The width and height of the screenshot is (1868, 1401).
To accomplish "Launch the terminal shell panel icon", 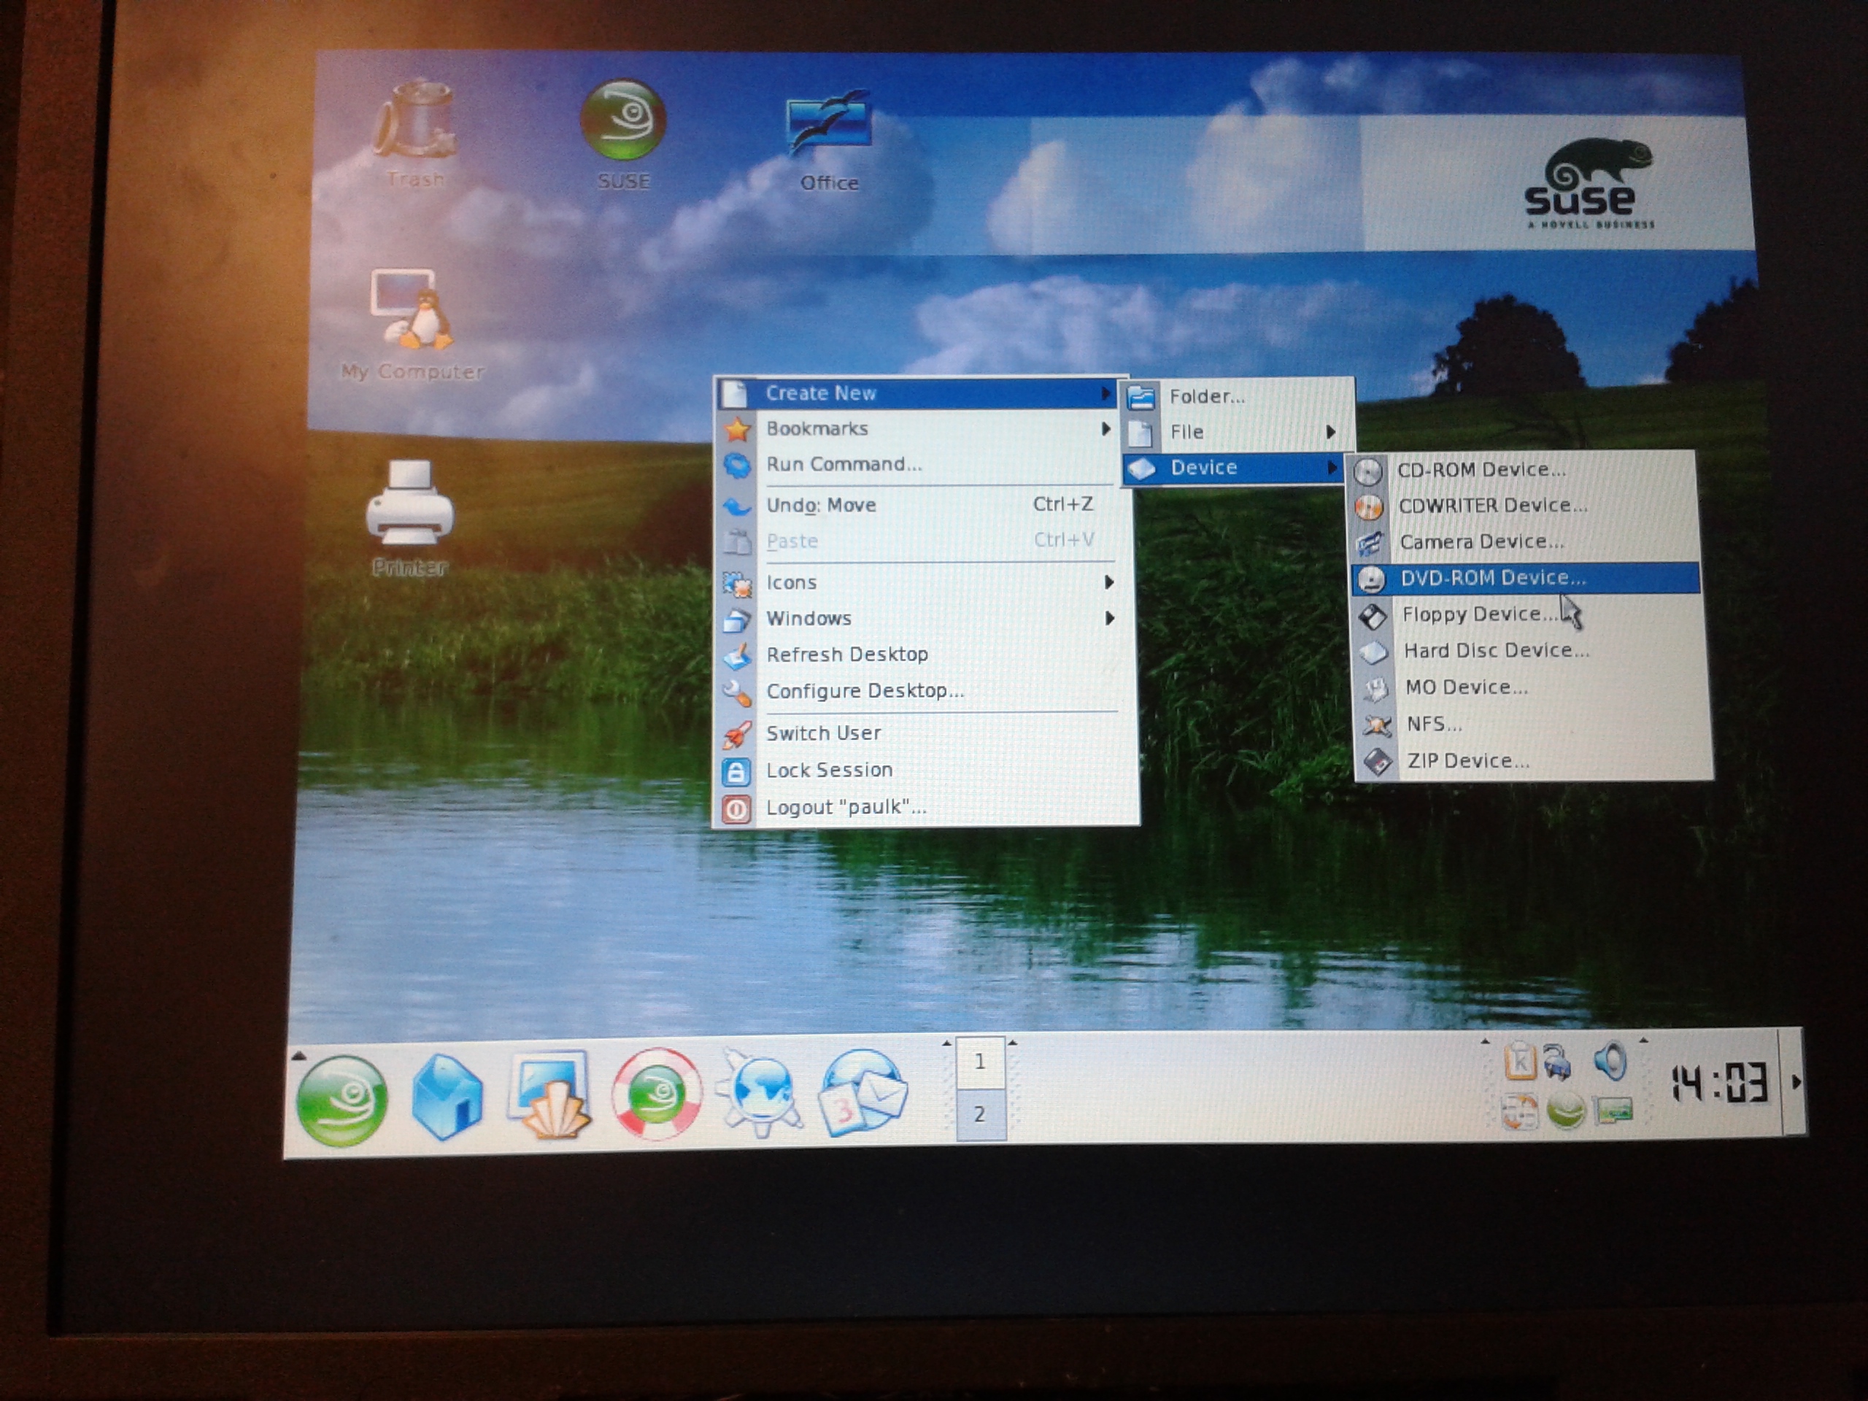I will 549,1095.
